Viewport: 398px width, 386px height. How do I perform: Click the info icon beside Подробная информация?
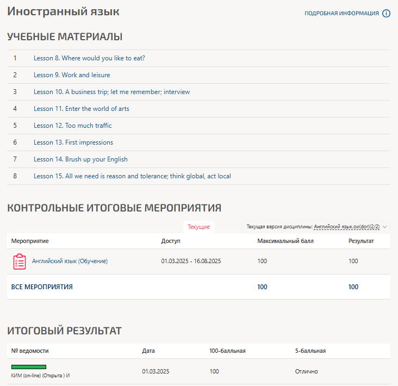pyautogui.click(x=387, y=14)
